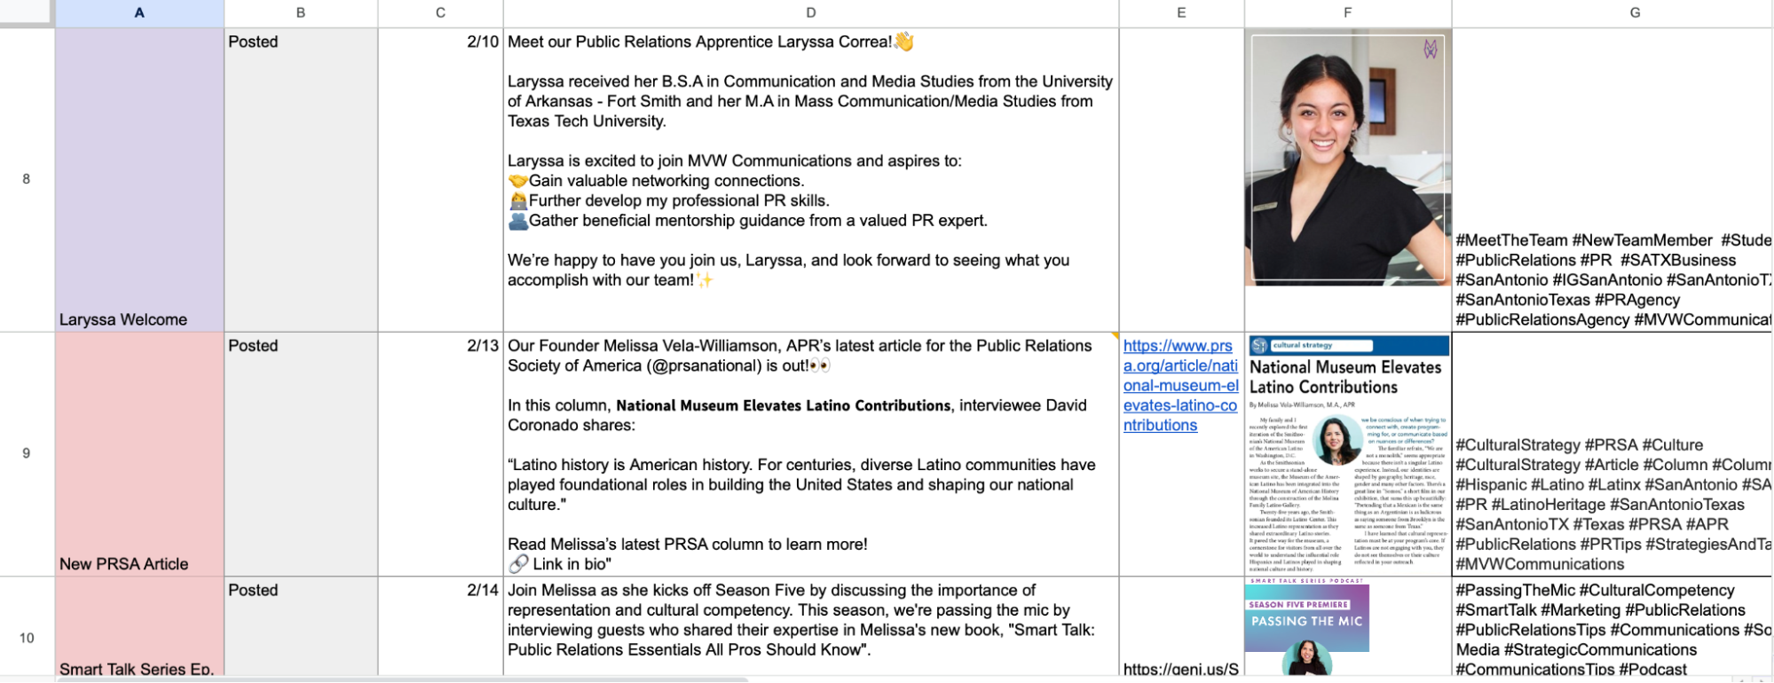This screenshot has width=1774, height=683.
Task: Click Laryssa's portrait photo
Action: 1348,158
